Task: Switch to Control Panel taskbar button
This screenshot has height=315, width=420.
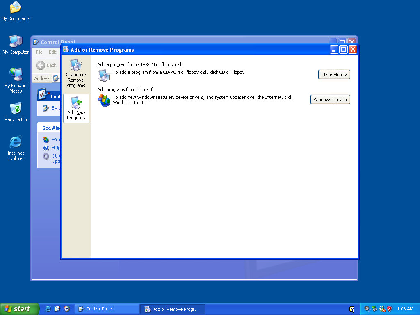Action: pyautogui.click(x=107, y=309)
